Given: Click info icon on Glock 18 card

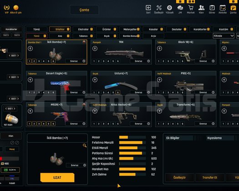Looking at the screenshot, I should click(x=213, y=61).
